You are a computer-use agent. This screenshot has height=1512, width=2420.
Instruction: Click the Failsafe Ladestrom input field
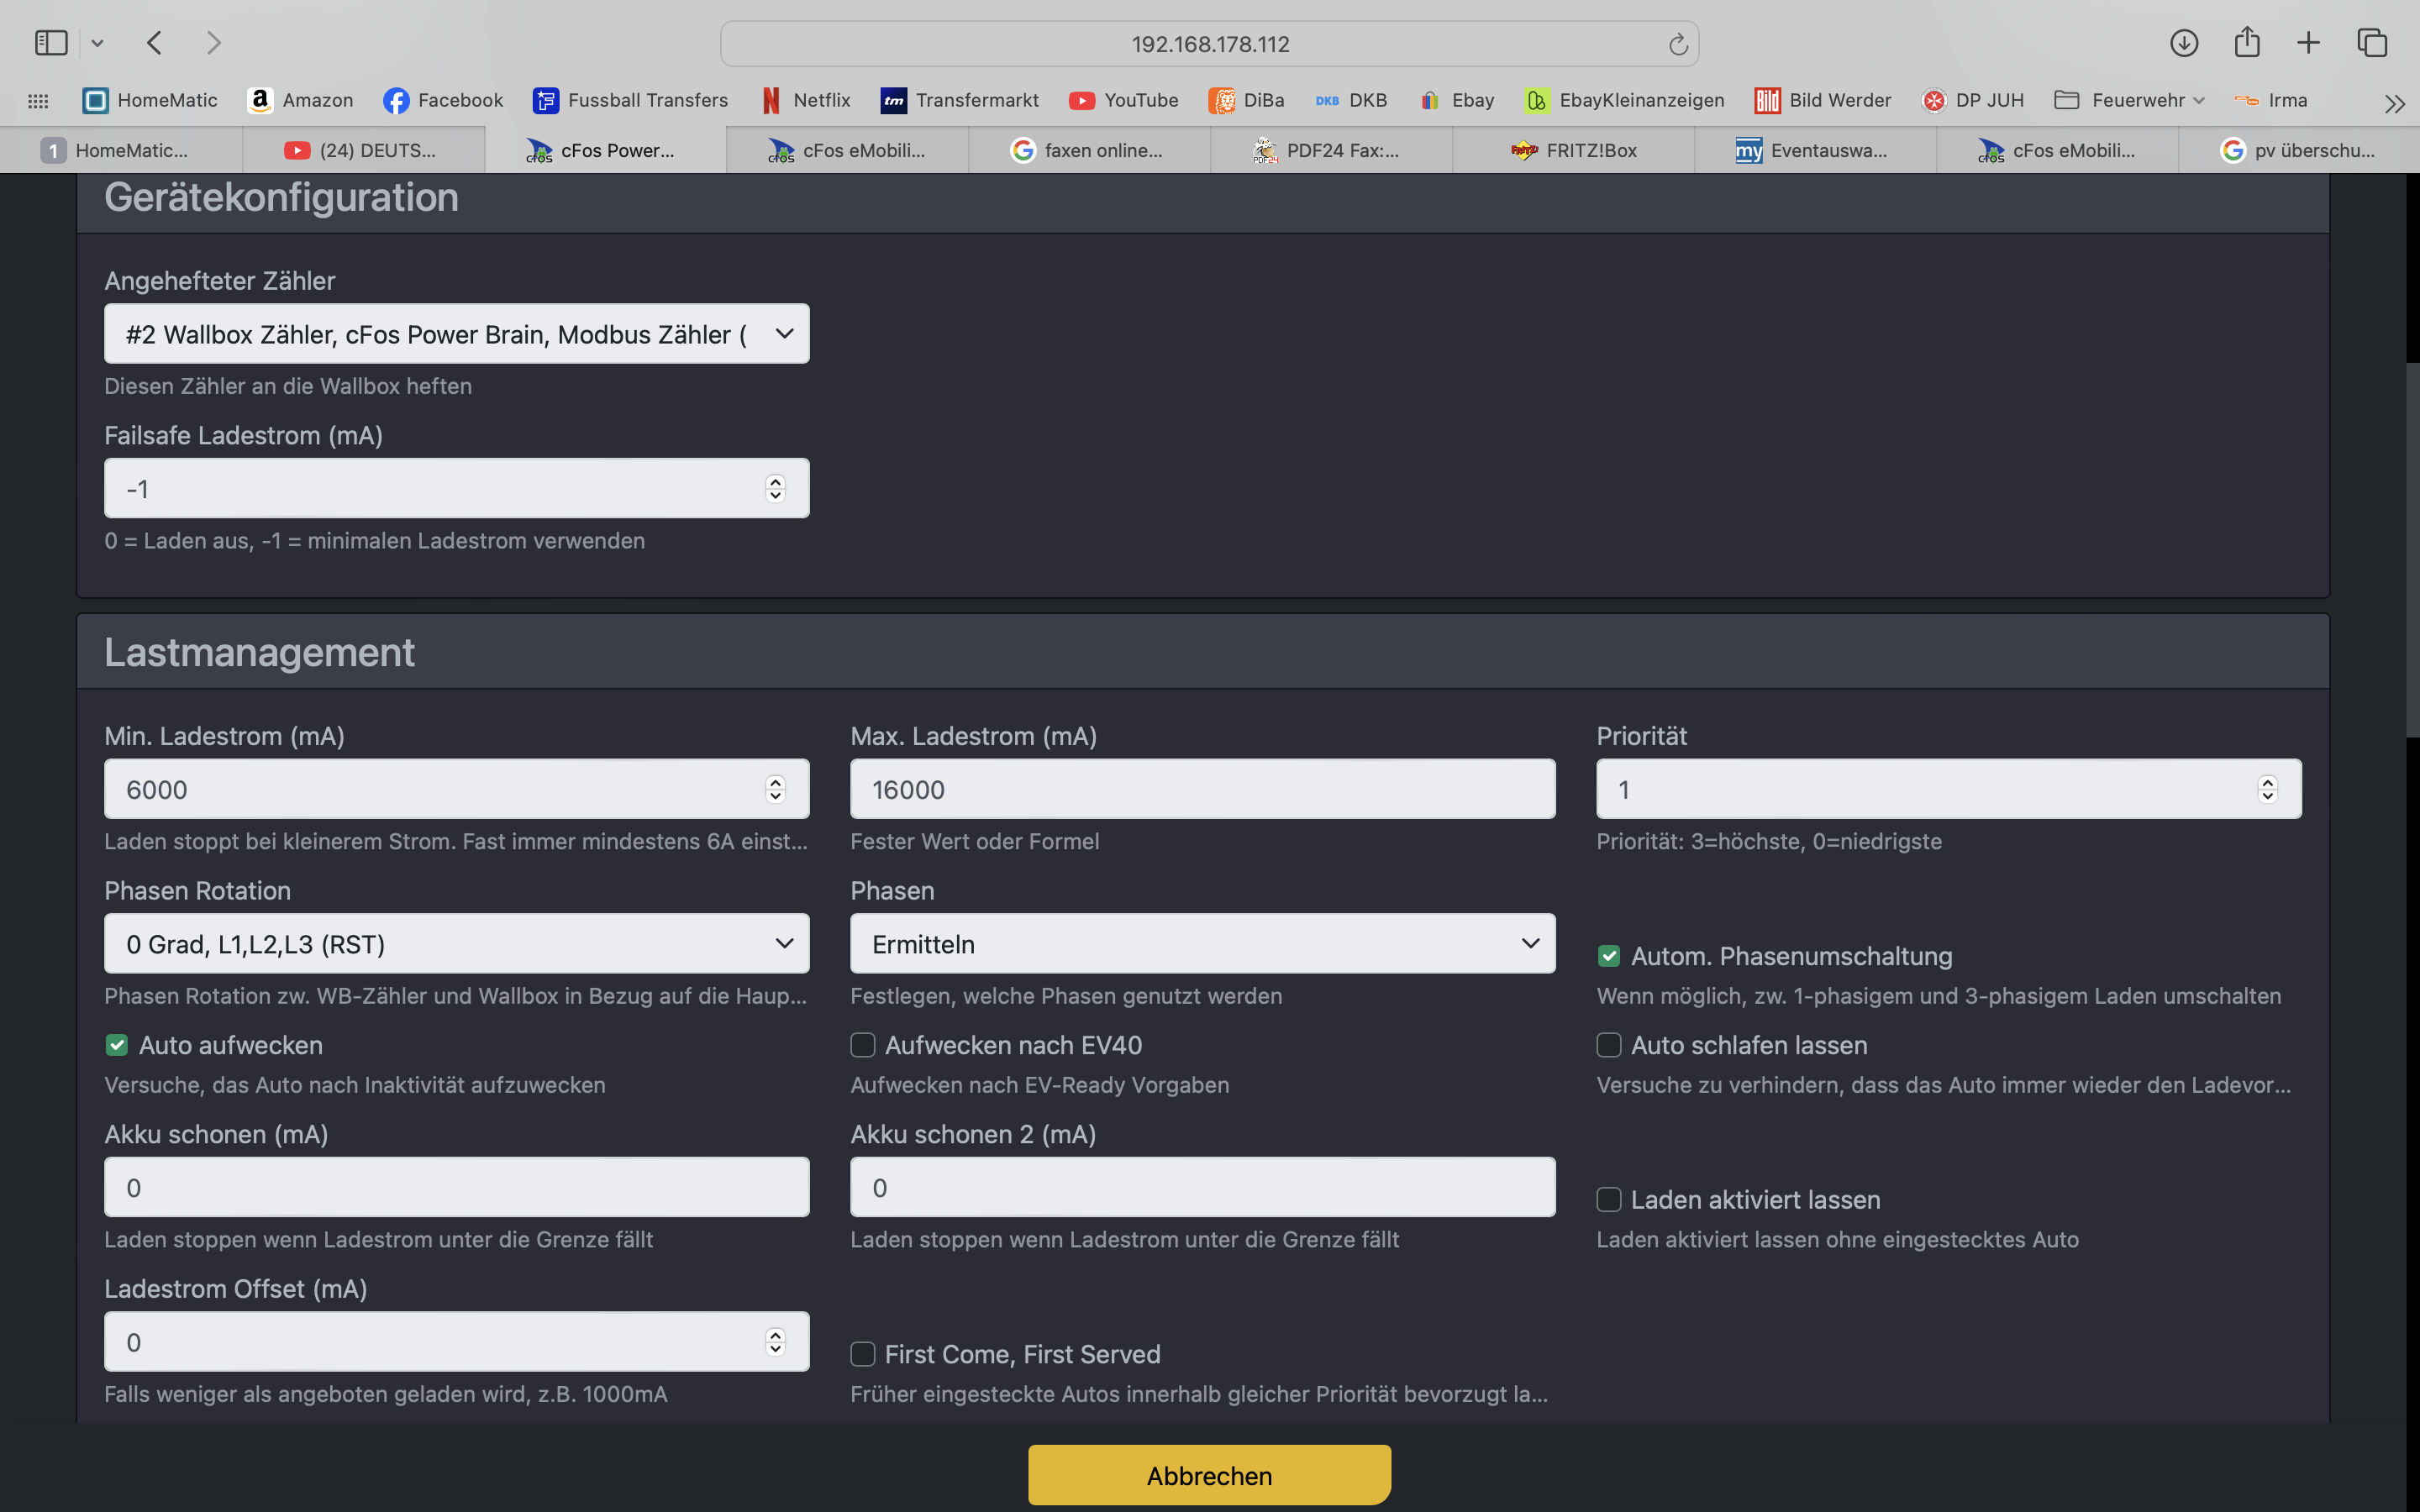457,489
